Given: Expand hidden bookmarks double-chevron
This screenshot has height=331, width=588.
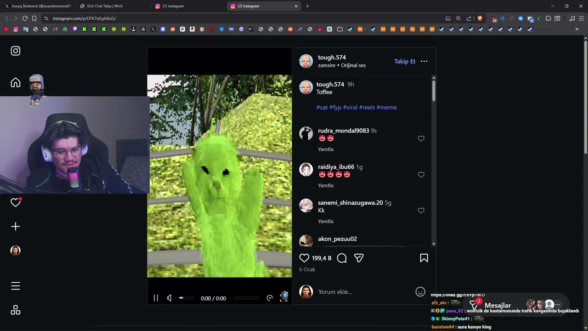Looking at the screenshot, I should point(577,29).
